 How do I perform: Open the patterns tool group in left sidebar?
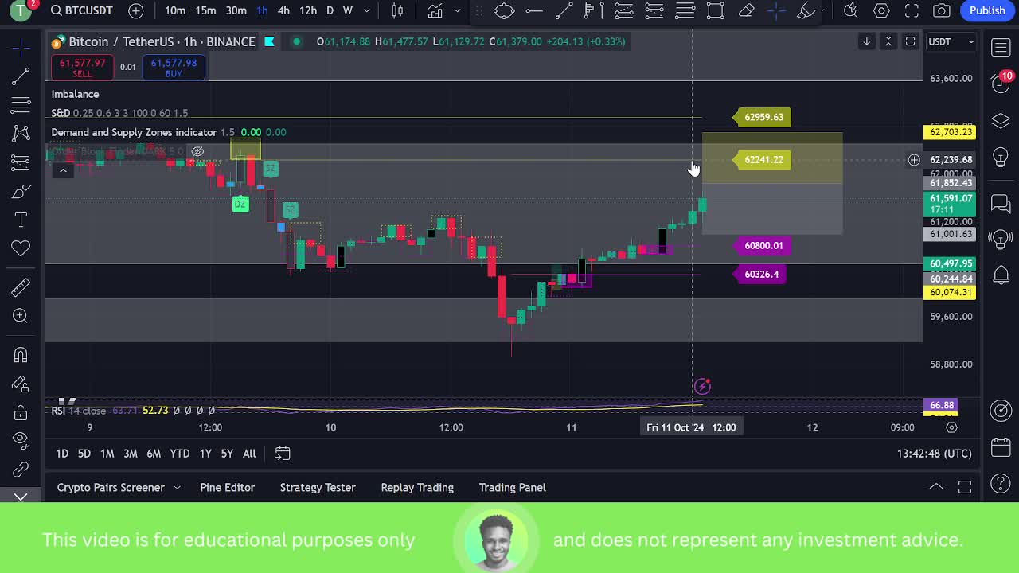(21, 134)
